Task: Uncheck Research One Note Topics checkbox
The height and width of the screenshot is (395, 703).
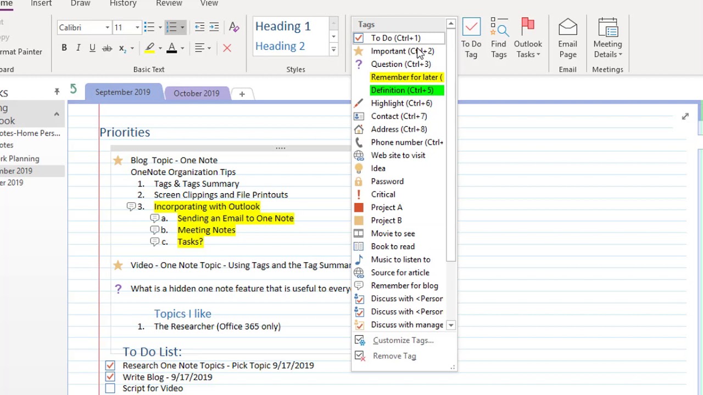Action: [x=110, y=365]
